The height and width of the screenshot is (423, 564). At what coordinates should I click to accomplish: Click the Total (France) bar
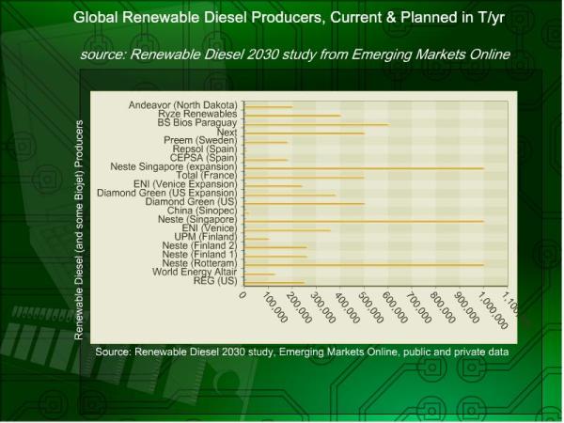pos(305,178)
